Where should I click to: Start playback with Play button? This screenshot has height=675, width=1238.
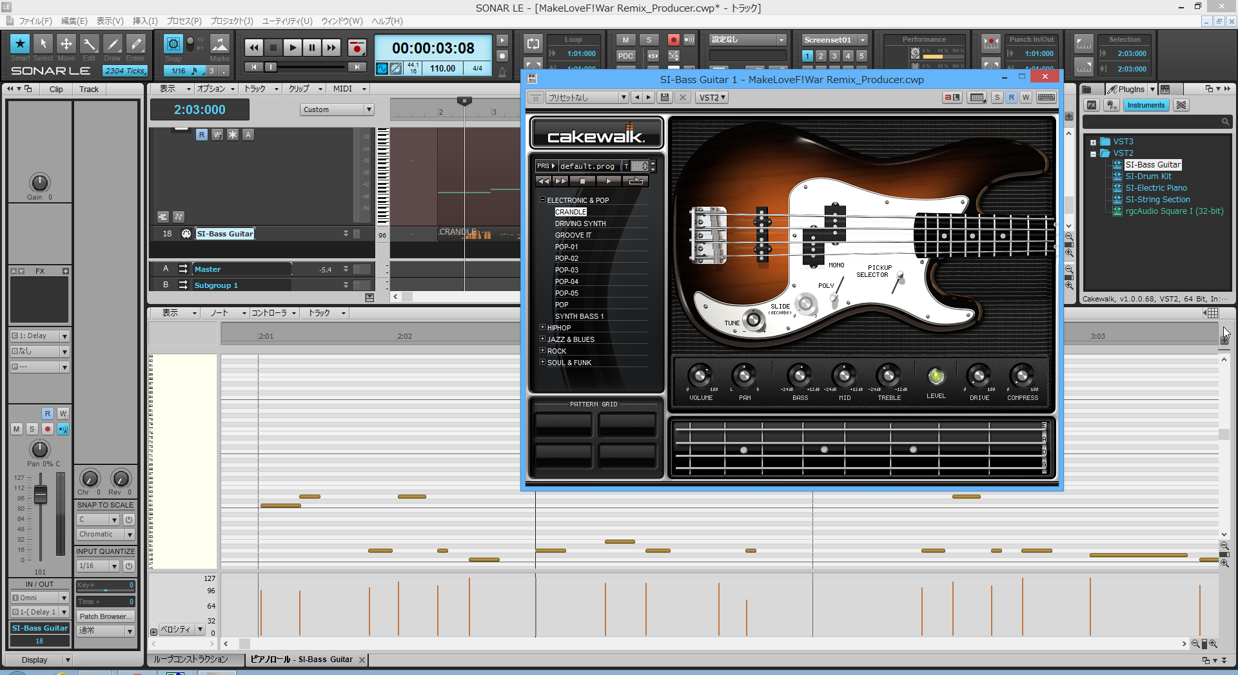(293, 48)
